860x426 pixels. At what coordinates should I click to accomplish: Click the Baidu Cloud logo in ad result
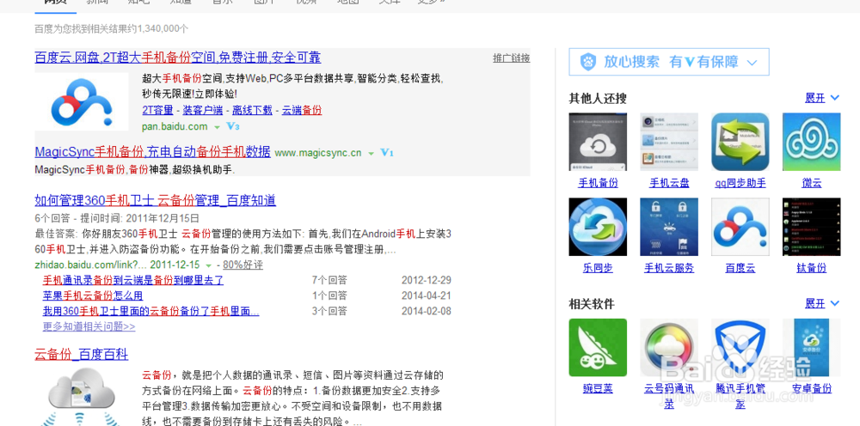[x=82, y=101]
